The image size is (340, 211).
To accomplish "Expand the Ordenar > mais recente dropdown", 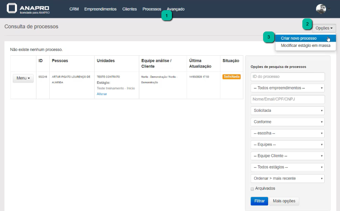I will (287, 179).
